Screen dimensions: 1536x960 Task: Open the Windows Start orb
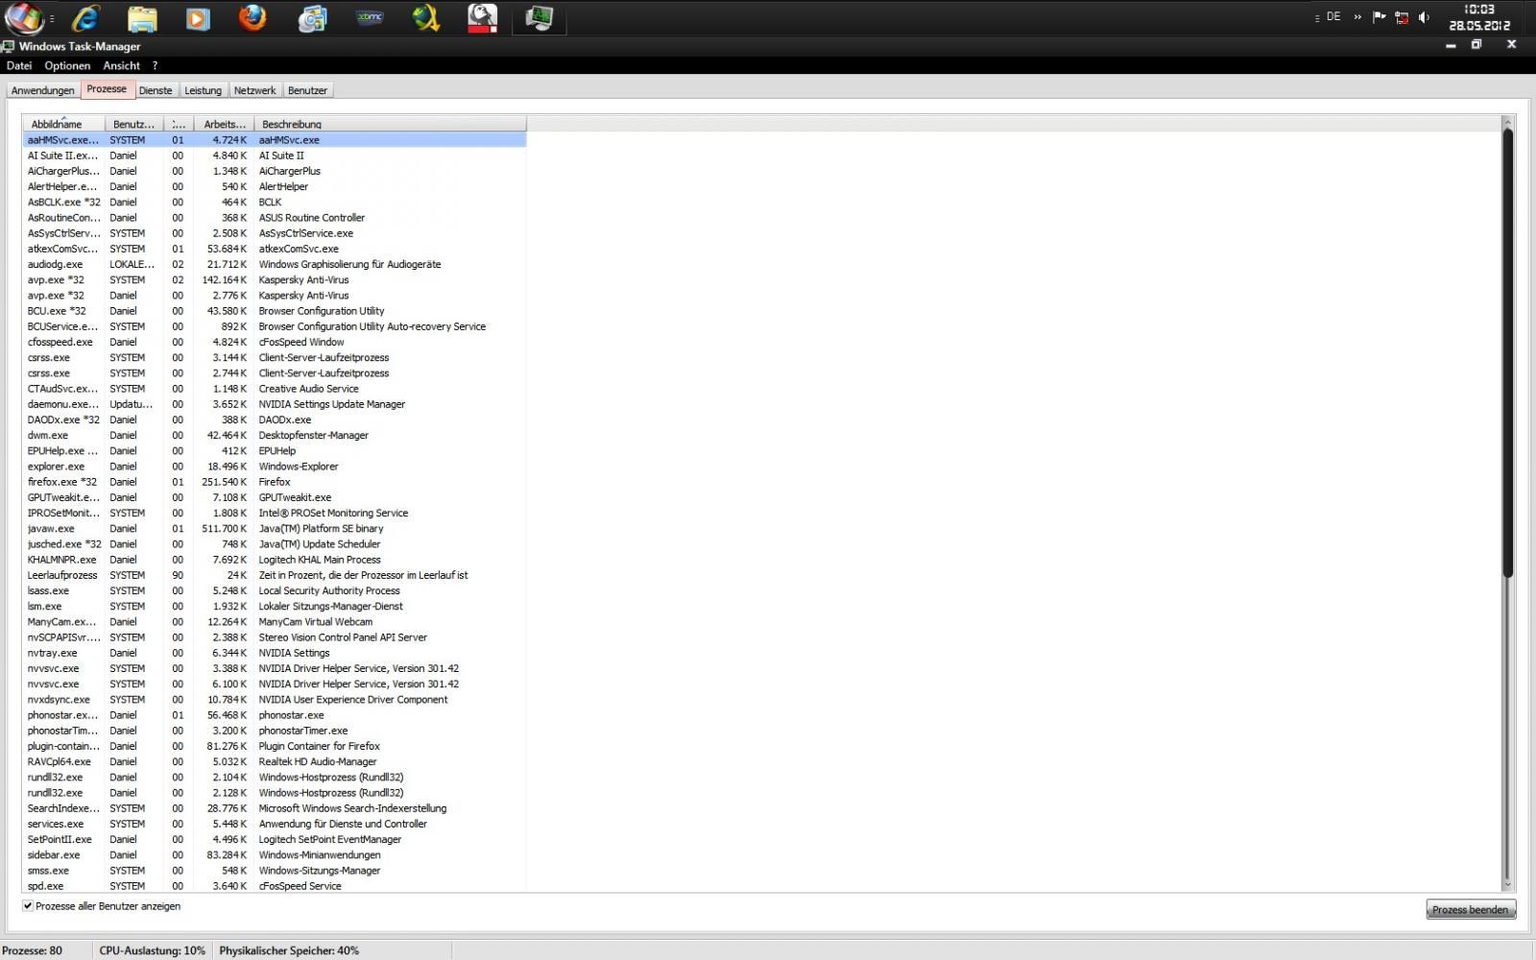[x=23, y=17]
